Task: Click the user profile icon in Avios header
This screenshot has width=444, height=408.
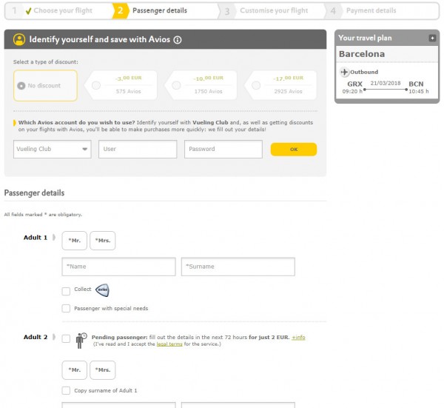Action: point(19,39)
